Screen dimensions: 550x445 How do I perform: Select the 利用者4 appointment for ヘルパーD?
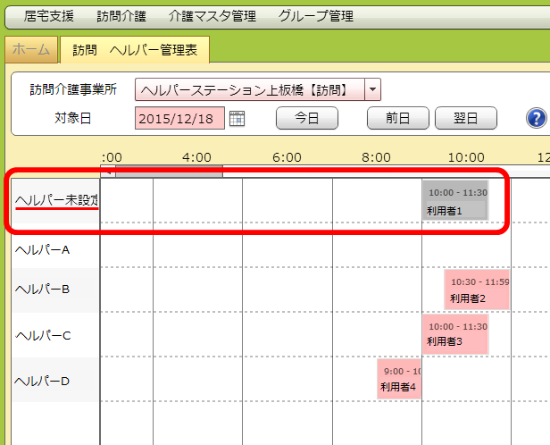399,378
